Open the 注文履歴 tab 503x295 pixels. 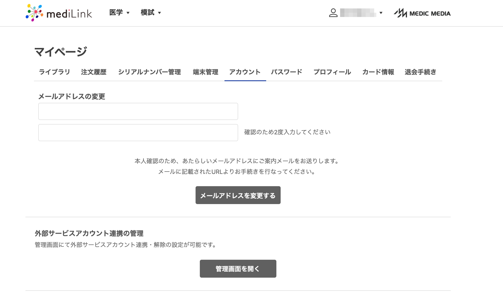94,72
